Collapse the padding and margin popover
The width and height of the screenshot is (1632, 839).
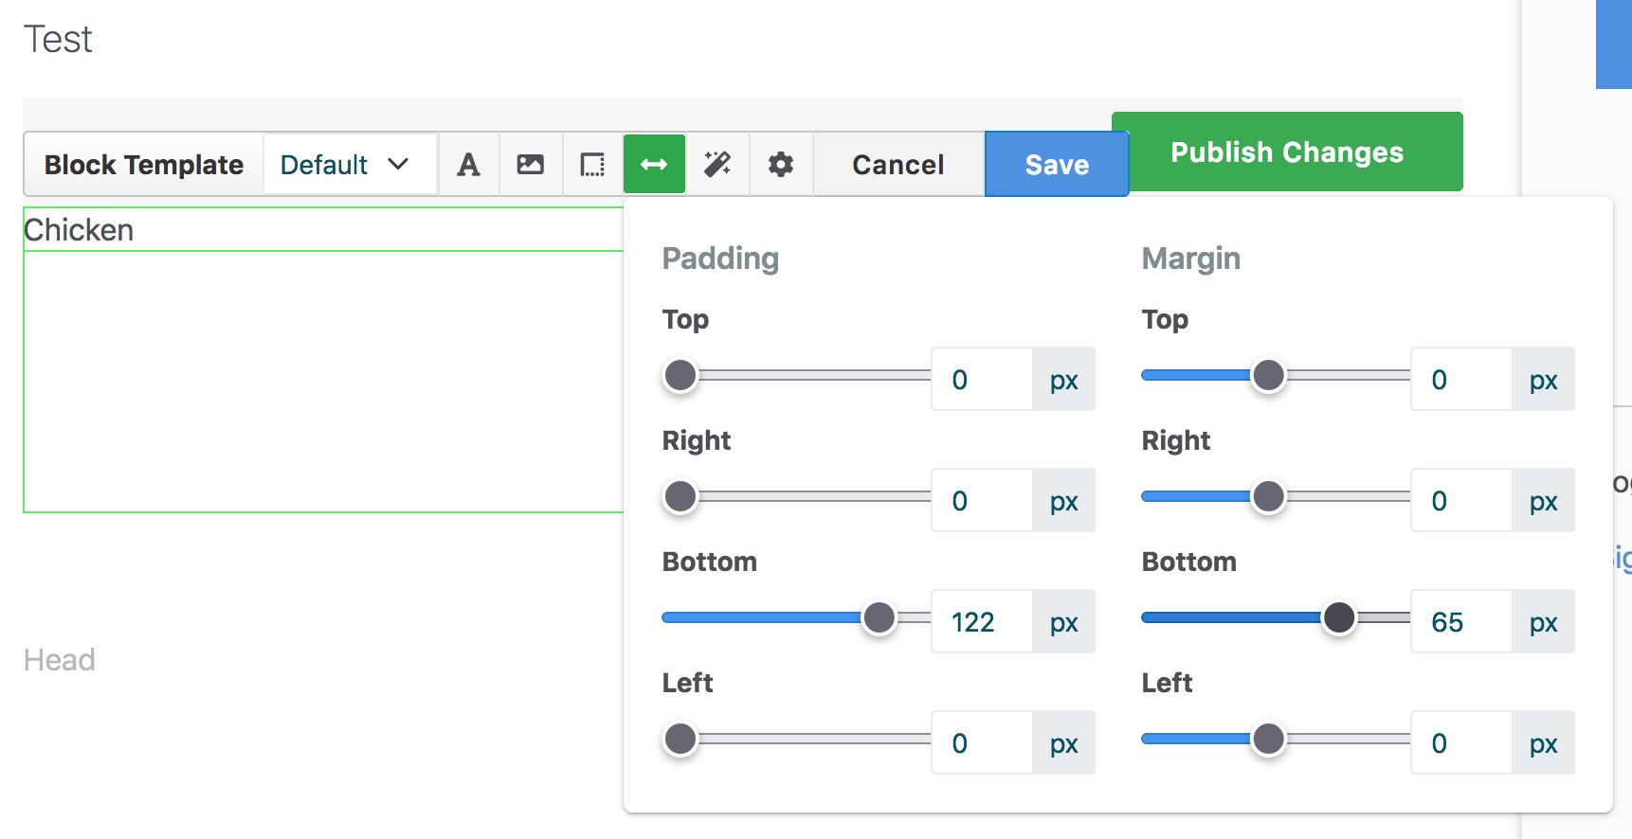point(654,164)
